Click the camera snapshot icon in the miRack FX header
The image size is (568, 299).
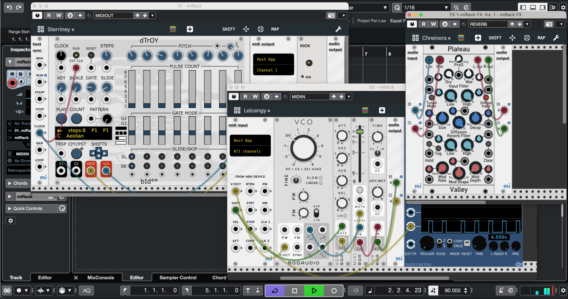(x=549, y=24)
